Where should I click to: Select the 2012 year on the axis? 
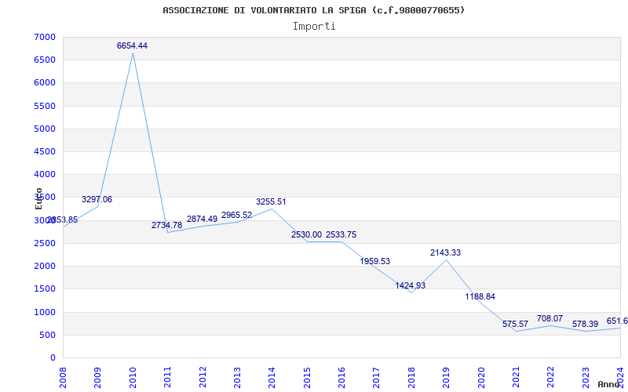[x=203, y=378]
